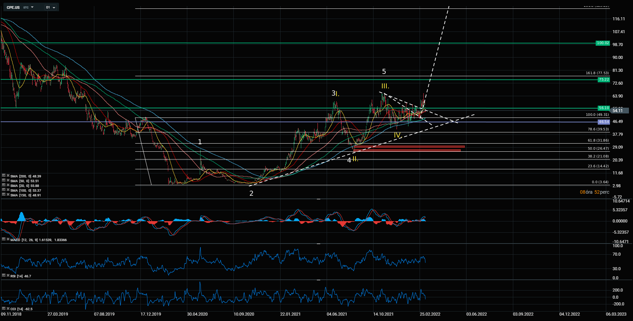Image resolution: width=633 pixels, height=321 pixels.
Task: Remove the SMA 100 indicator
Action: 8,190
